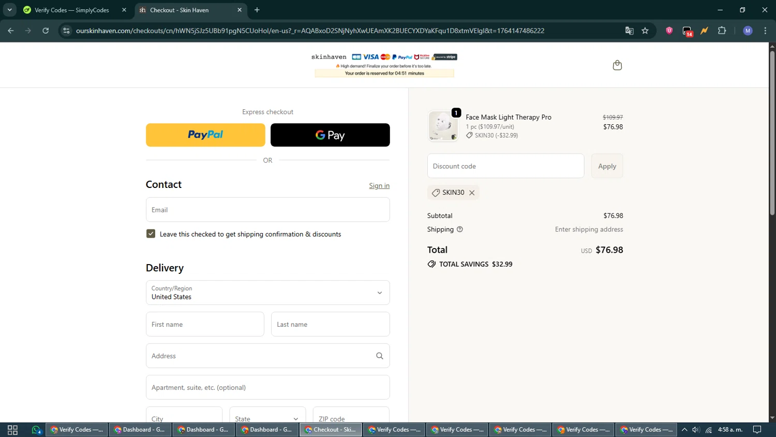
Task: Click the ZIP code field
Action: pyautogui.click(x=351, y=415)
